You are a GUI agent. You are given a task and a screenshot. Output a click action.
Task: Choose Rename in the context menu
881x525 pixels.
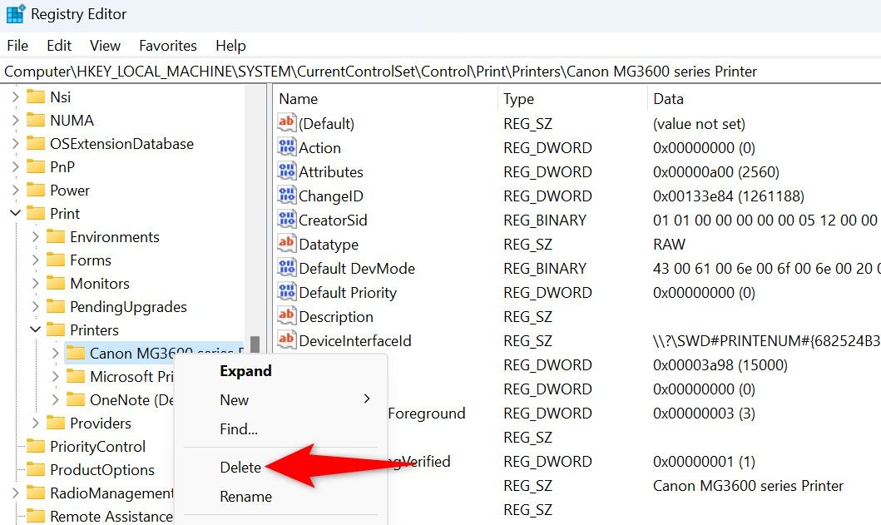pyautogui.click(x=245, y=497)
